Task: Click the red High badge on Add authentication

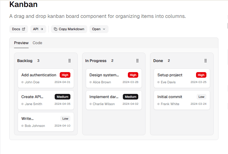Action: (65, 75)
